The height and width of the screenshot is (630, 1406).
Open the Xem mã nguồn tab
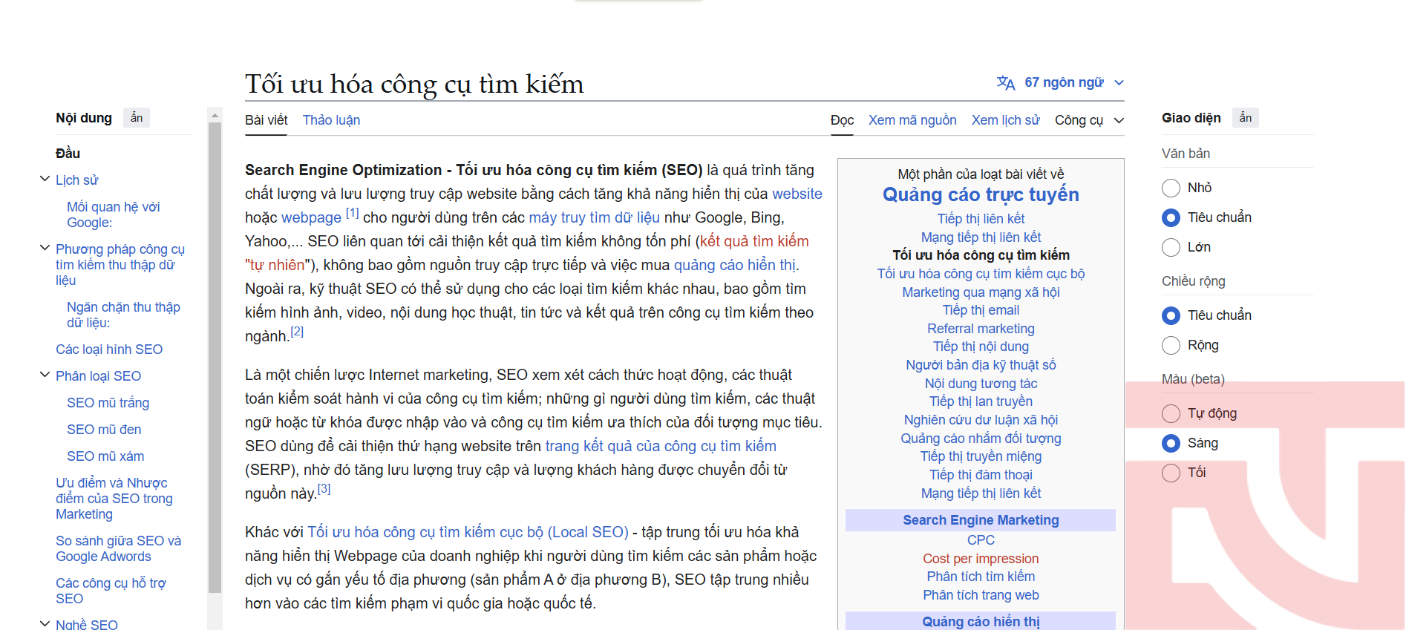coord(912,120)
